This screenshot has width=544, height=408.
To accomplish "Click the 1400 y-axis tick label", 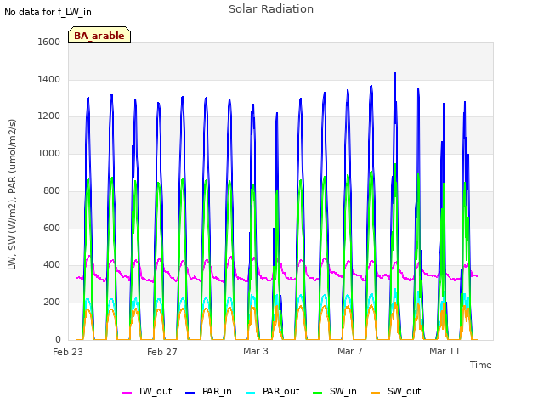I will point(49,79).
